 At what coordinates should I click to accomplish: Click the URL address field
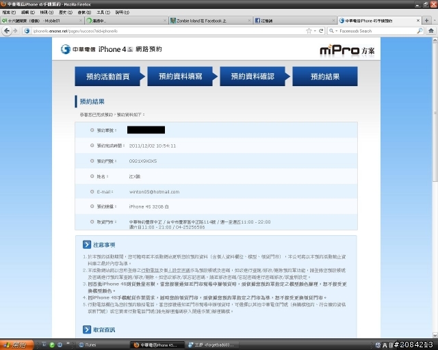[168, 31]
